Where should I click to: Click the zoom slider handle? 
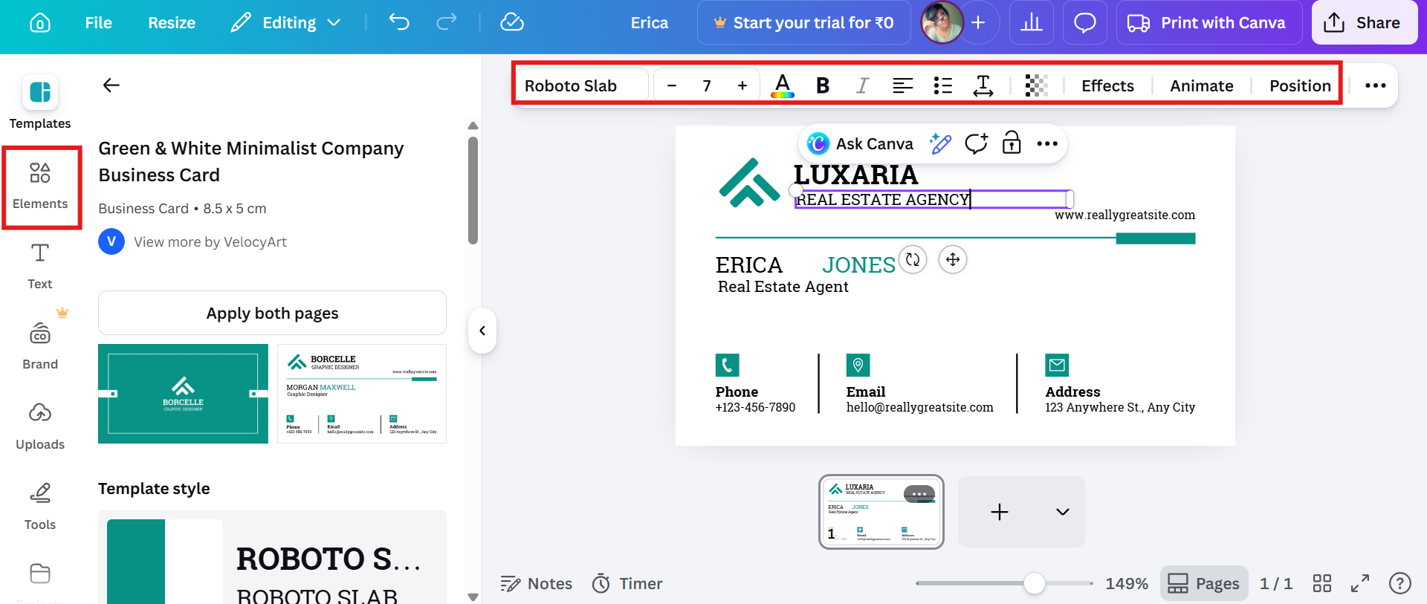1034,583
